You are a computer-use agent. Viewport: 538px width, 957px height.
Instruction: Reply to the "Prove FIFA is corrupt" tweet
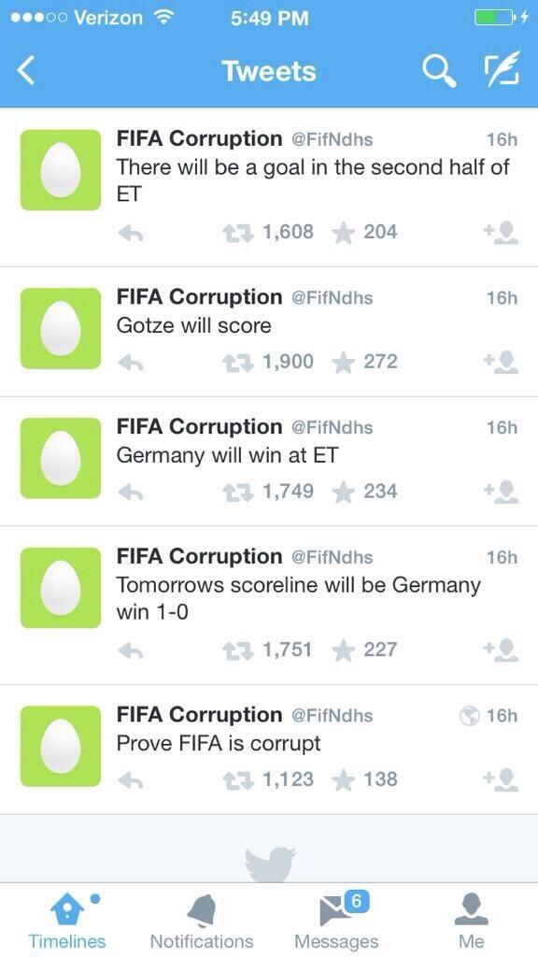click(x=130, y=780)
